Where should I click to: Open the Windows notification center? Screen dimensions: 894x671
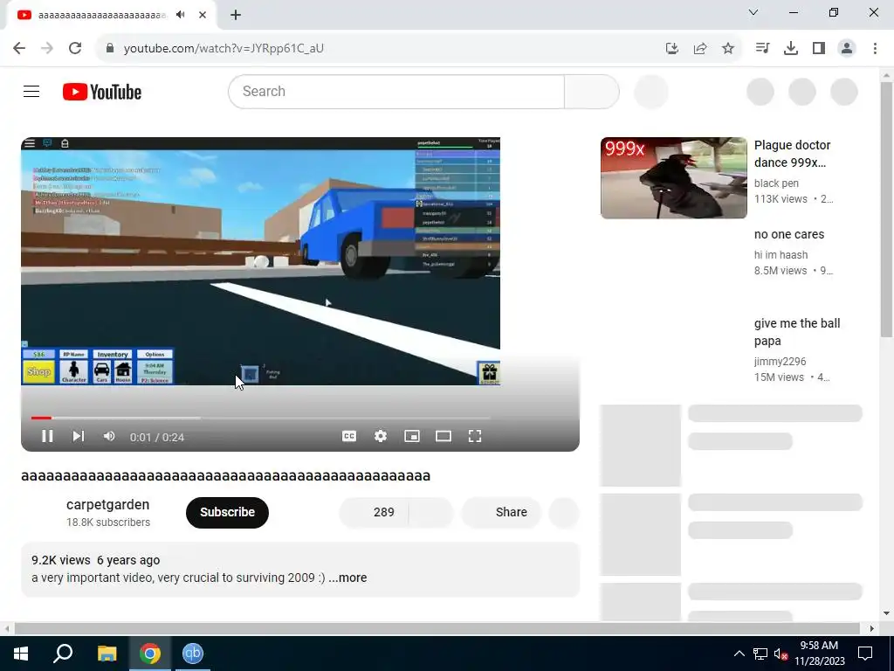[865, 654]
